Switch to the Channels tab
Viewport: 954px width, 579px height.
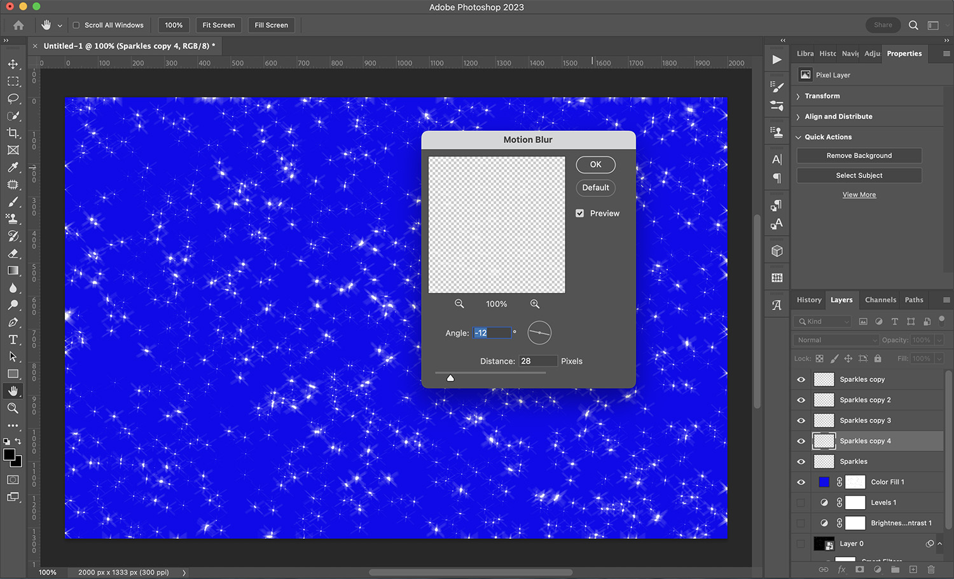point(880,300)
